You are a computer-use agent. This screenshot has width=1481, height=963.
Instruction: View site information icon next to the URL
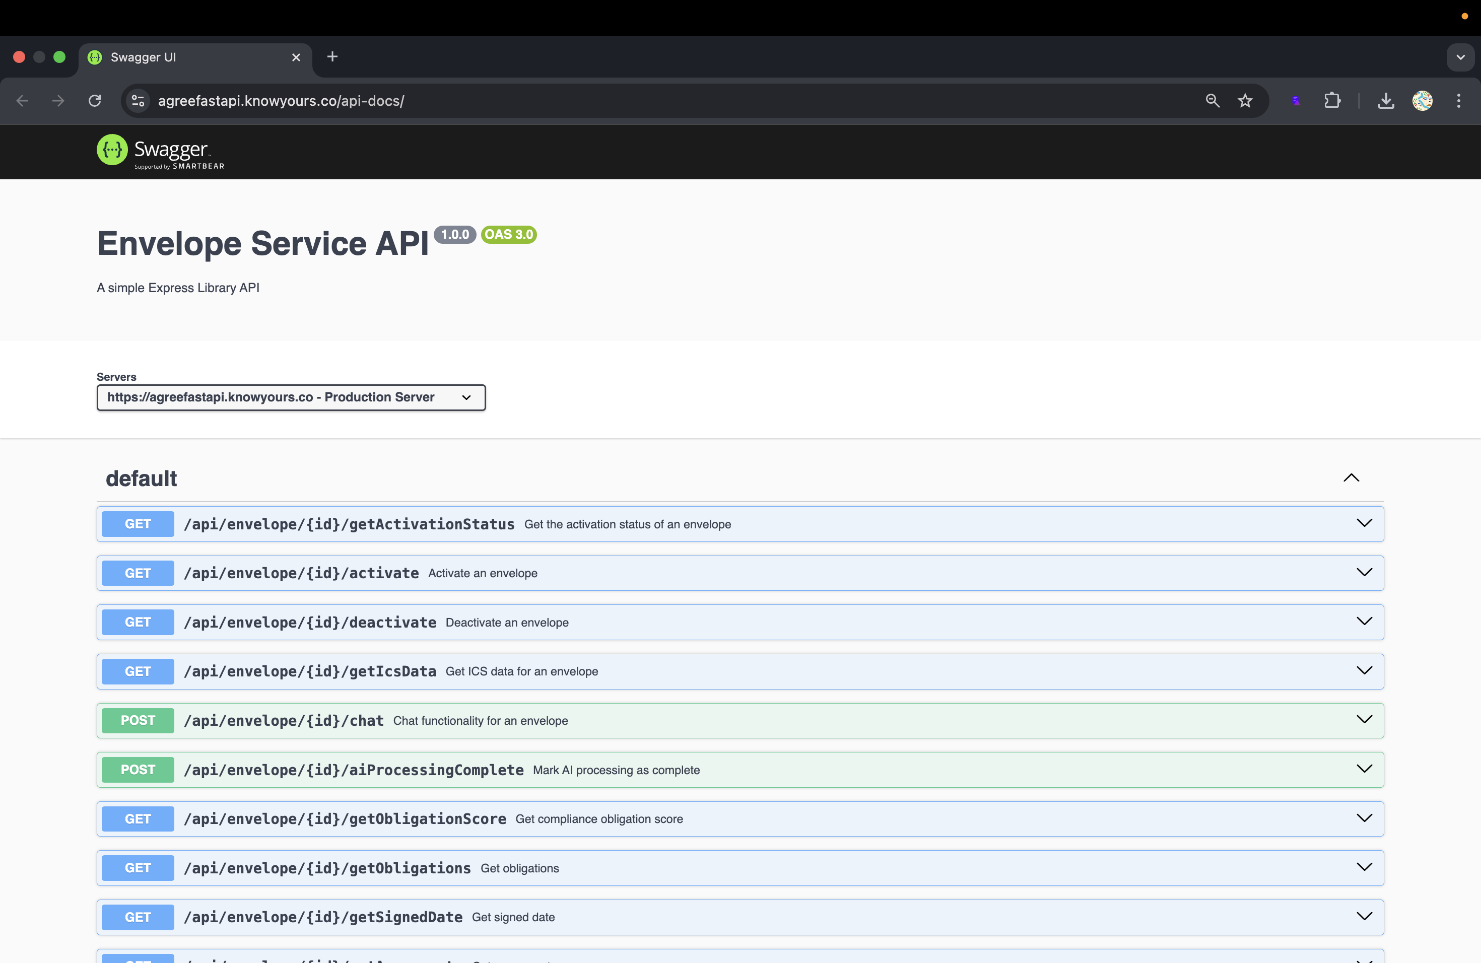(138, 101)
